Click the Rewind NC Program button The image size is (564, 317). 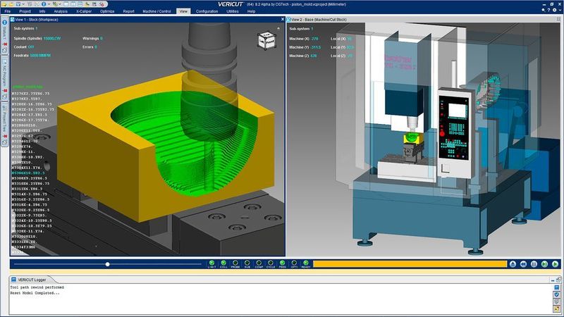click(523, 264)
